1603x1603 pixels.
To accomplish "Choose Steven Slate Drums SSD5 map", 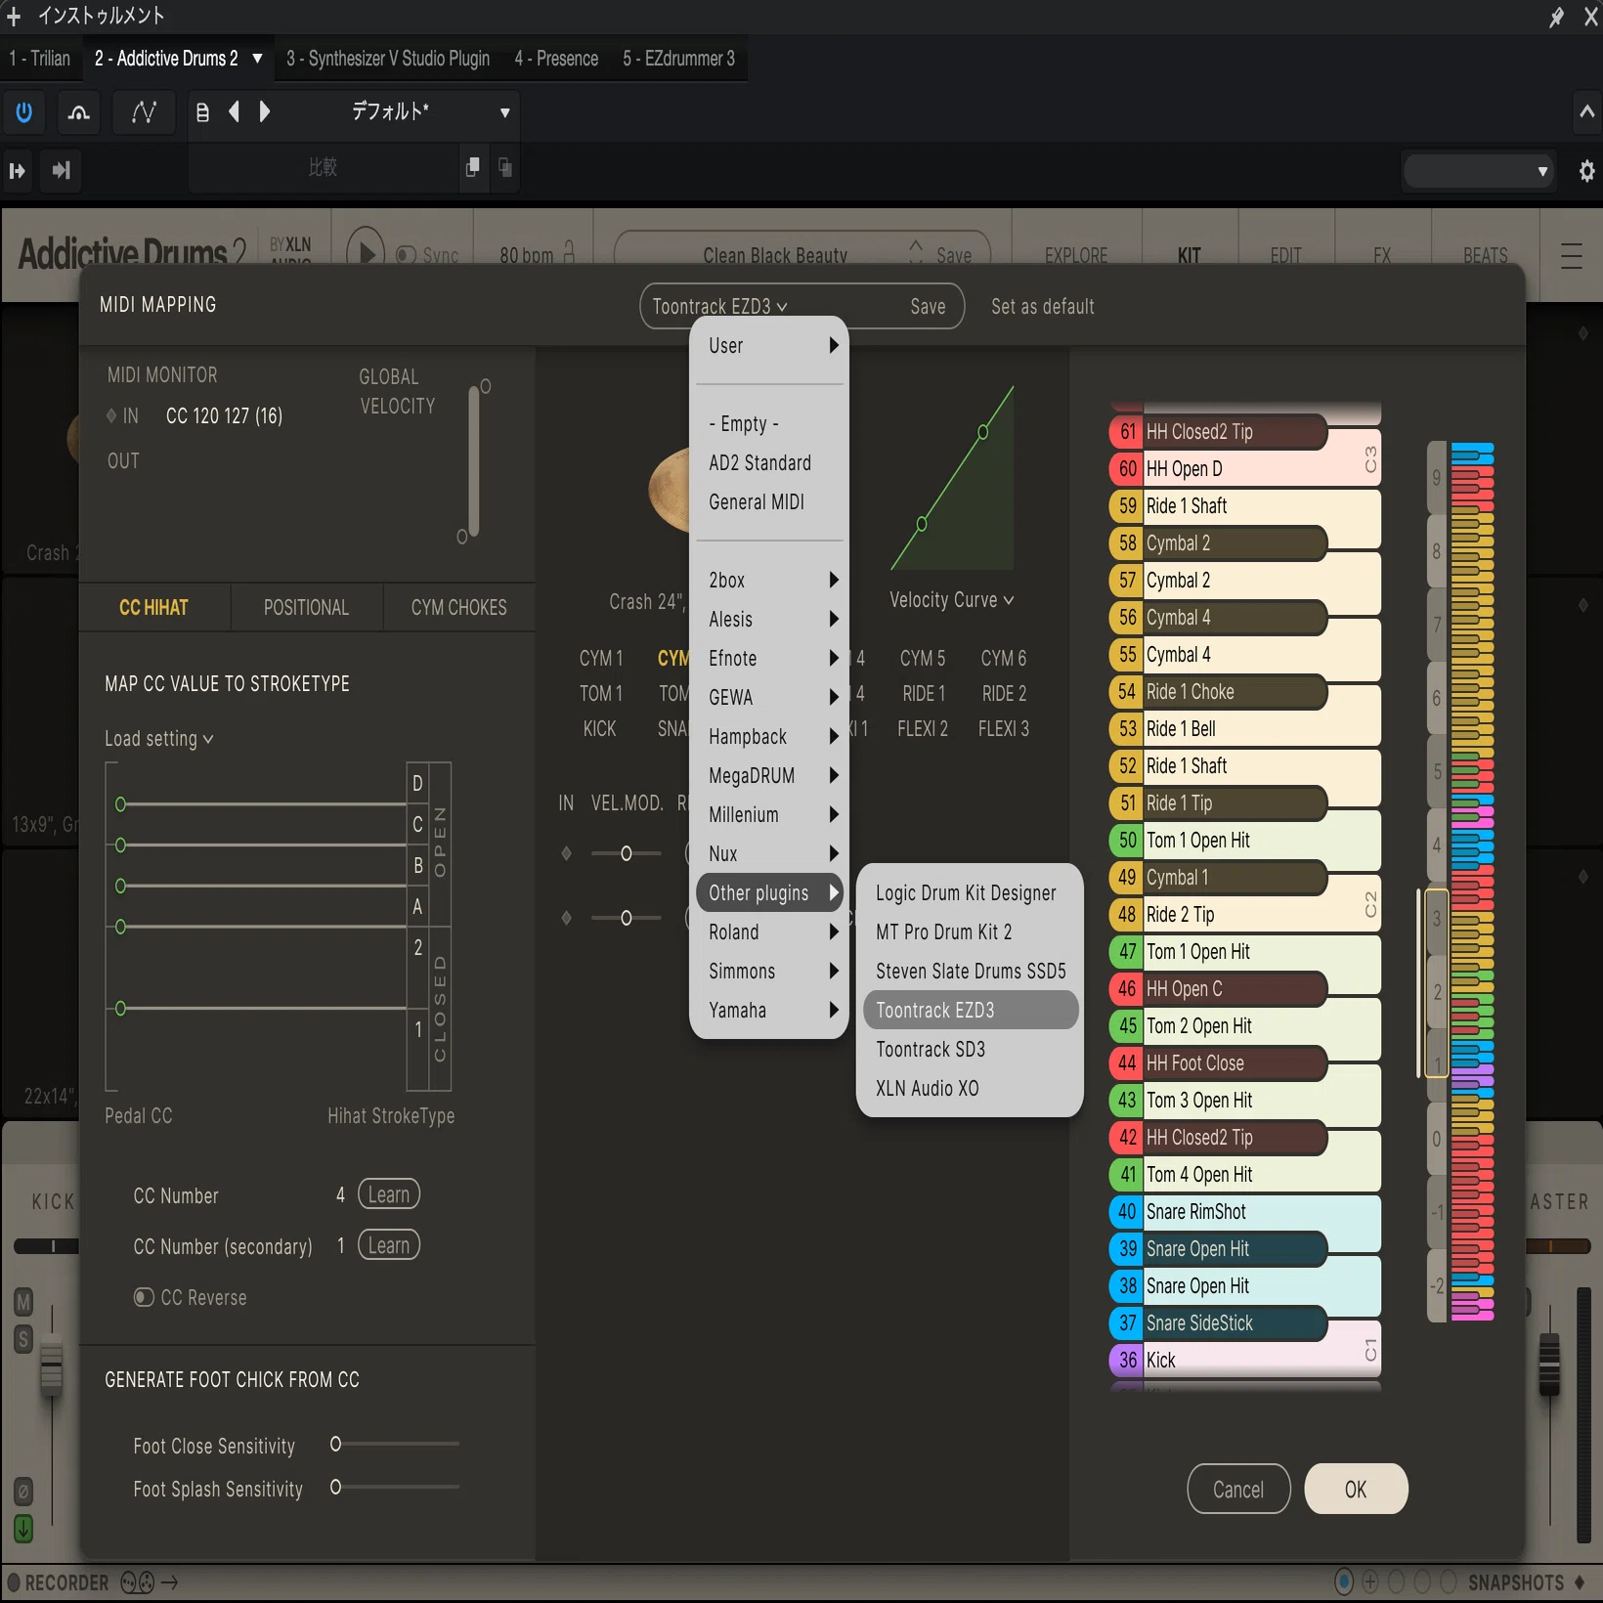I will [971, 971].
